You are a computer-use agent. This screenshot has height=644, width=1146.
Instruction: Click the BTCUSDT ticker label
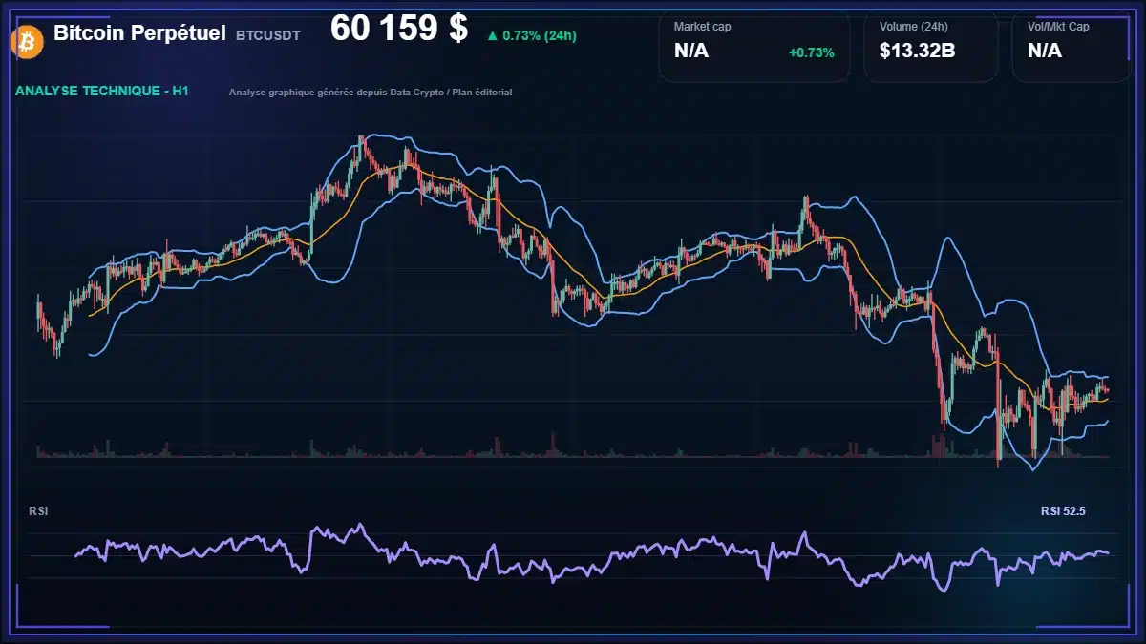[x=268, y=35]
